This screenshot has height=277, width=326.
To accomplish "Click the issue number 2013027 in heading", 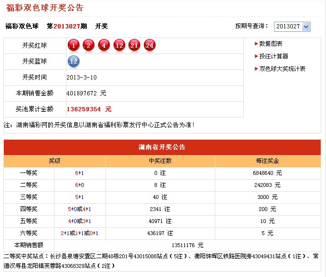I will (67, 26).
